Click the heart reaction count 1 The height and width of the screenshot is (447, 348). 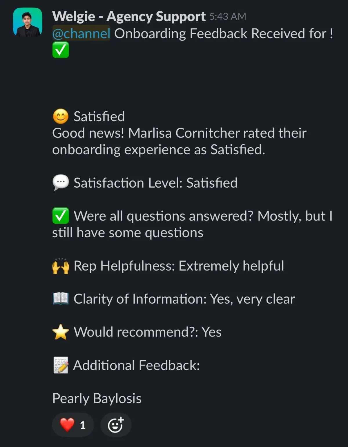(x=83, y=425)
